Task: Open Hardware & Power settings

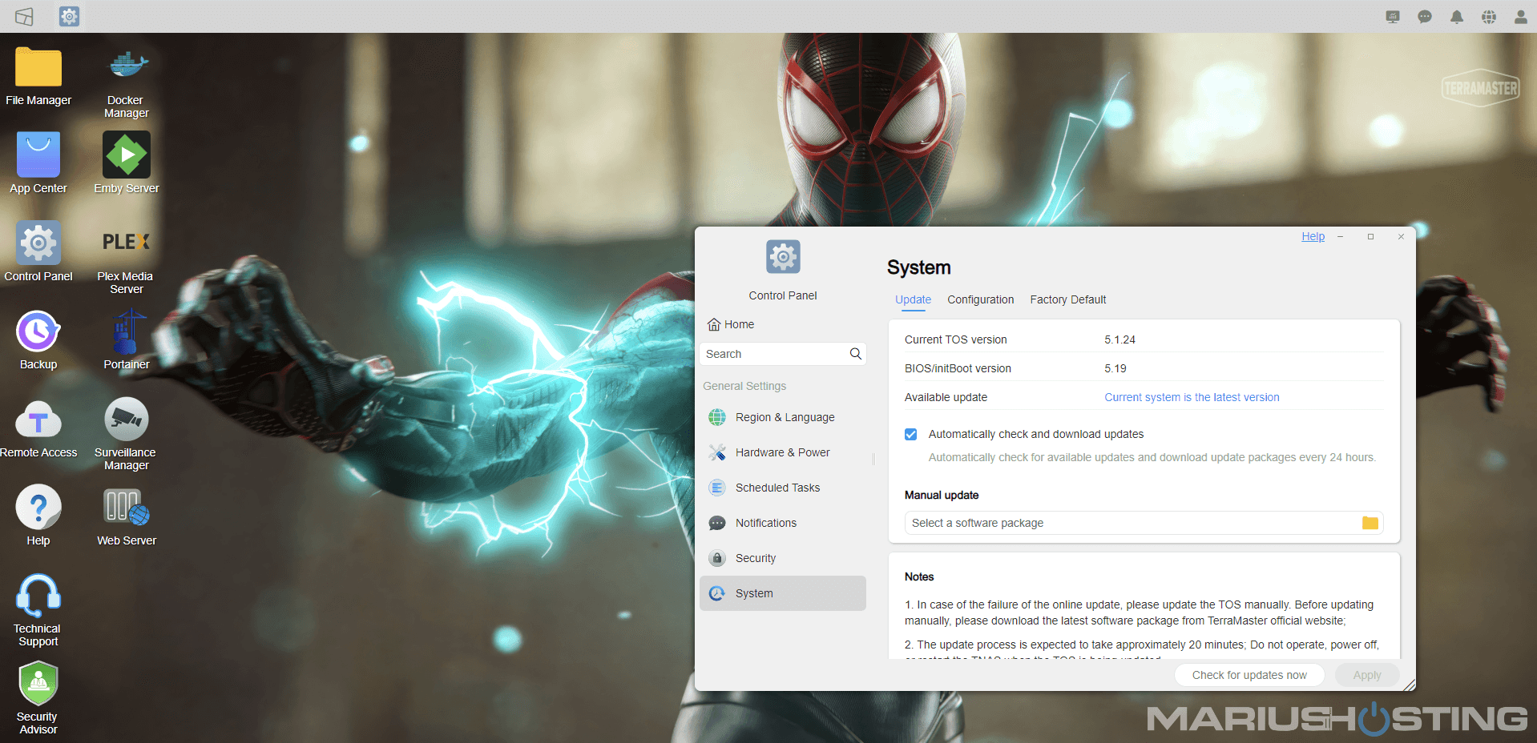Action: 783,452
